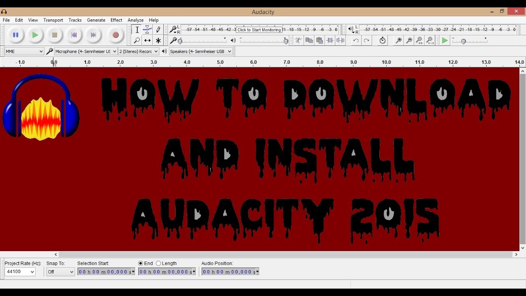The image size is (526, 296).
Task: Open the Generate menu
Action: pos(96,20)
